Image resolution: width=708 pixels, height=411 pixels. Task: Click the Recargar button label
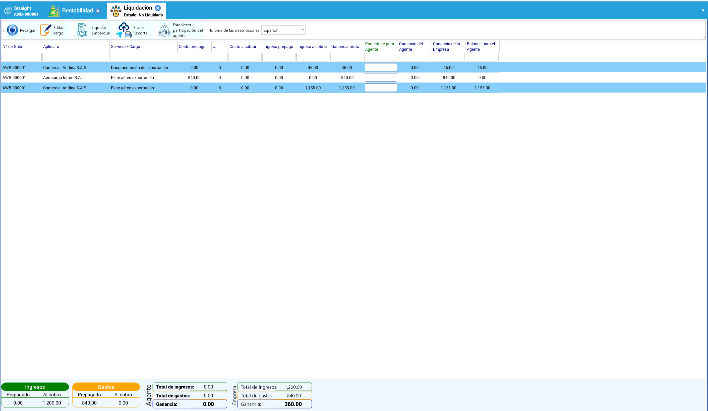pyautogui.click(x=28, y=30)
